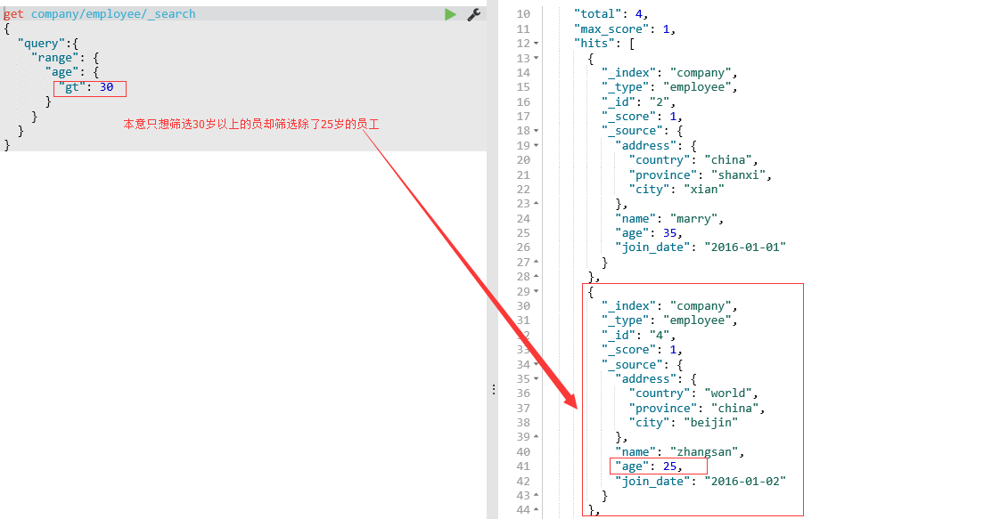The width and height of the screenshot is (992, 519).
Task: Click the "age": 35 line
Action: click(649, 233)
